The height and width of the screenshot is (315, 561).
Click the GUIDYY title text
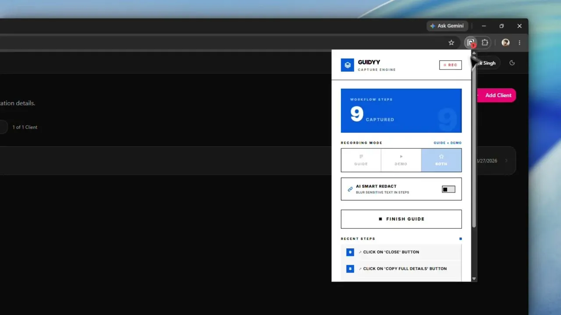tap(369, 63)
